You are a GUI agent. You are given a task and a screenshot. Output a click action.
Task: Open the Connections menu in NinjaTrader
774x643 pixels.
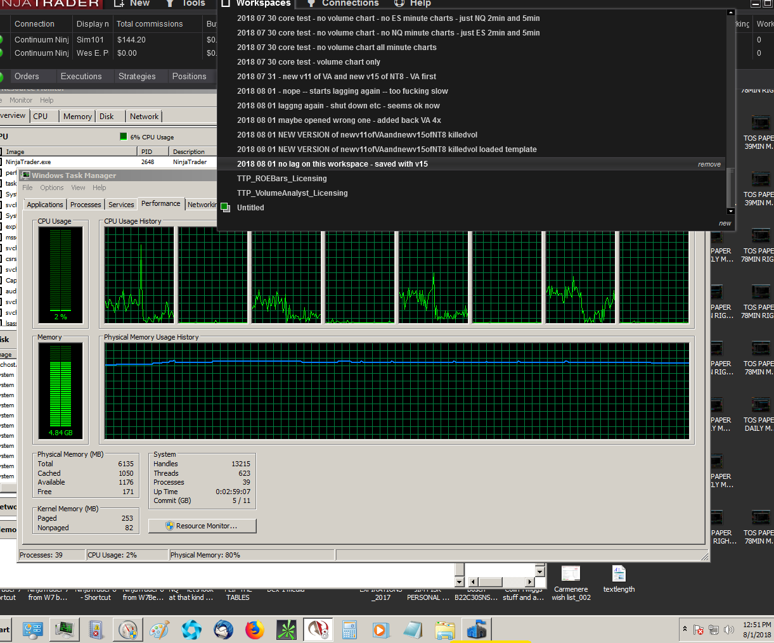(349, 3)
